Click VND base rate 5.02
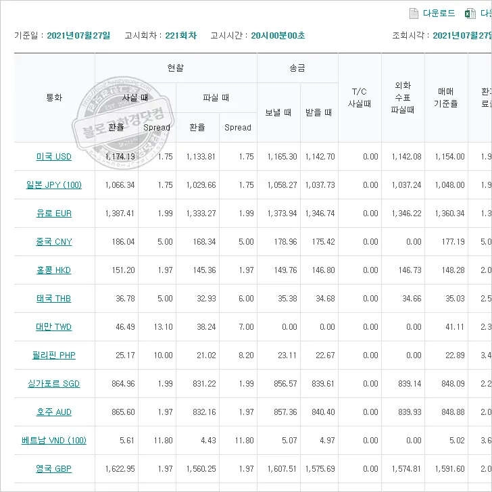 point(457,441)
